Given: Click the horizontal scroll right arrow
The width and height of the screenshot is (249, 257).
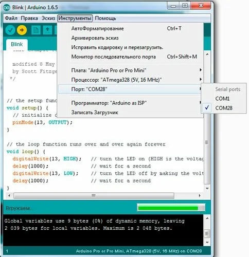Looking at the screenshot, I should pyautogui.click(x=200, y=195).
